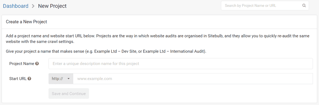Select the New Project breadcrumb item
This screenshot has width=319, height=105.
[x=52, y=6]
